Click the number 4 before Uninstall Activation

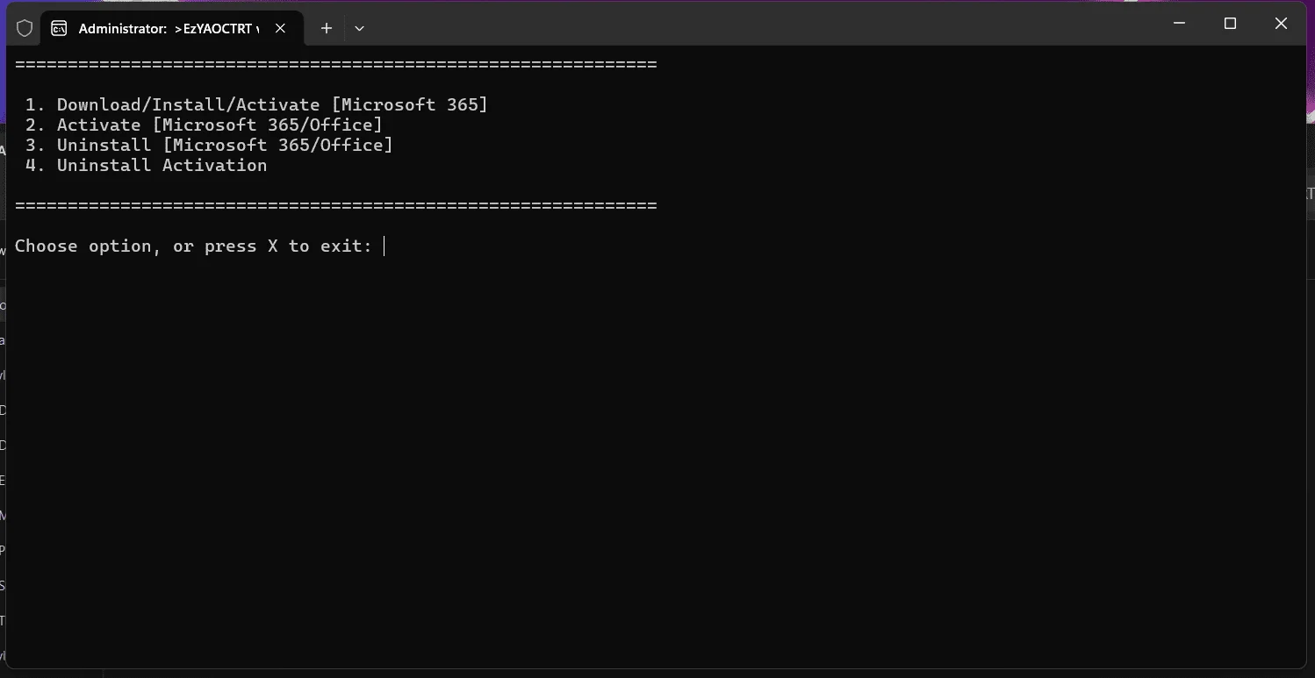(31, 165)
